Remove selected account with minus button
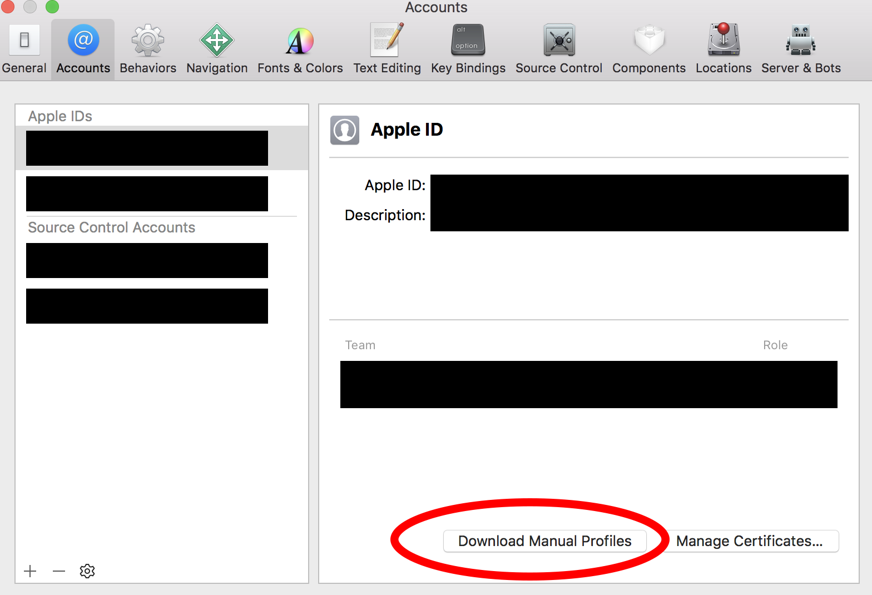This screenshot has height=595, width=872. tap(59, 571)
